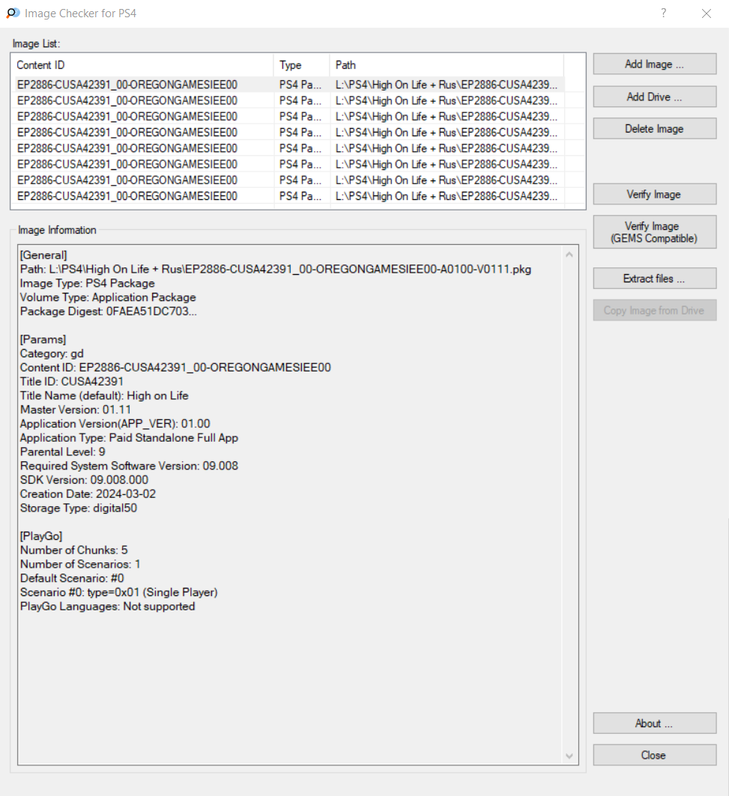
Task: Open the About dialog
Action: point(654,723)
